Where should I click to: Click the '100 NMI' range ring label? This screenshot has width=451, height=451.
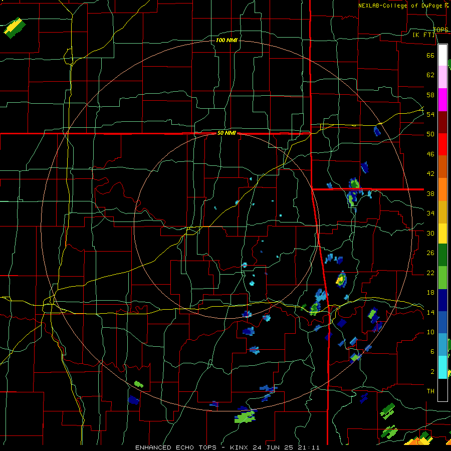[227, 40]
